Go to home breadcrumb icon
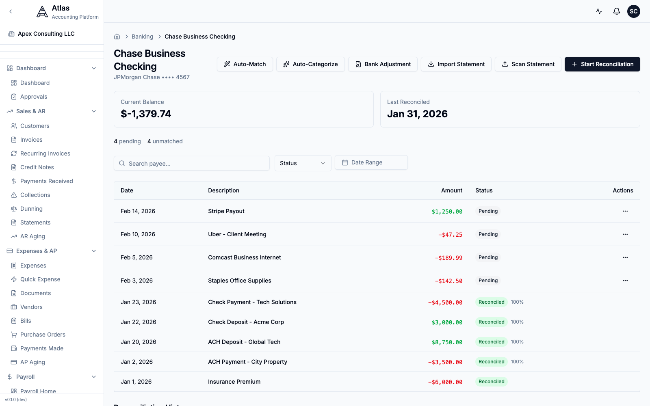The height and width of the screenshot is (406, 650). (x=117, y=37)
